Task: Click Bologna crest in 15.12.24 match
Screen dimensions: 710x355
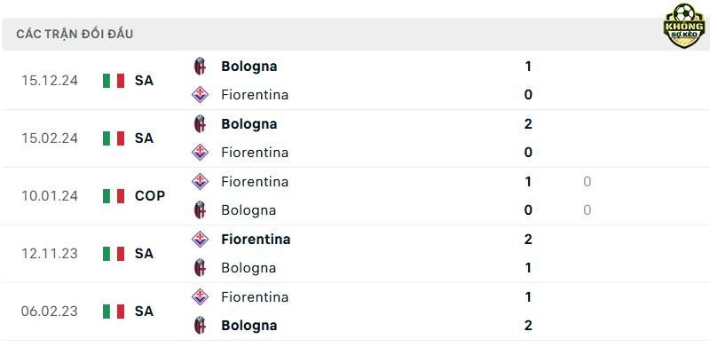Action: click(200, 66)
